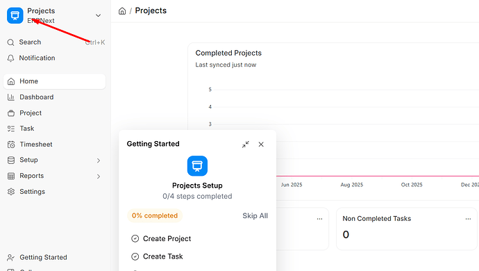Click the '0/4 steps completed' text

(x=197, y=197)
